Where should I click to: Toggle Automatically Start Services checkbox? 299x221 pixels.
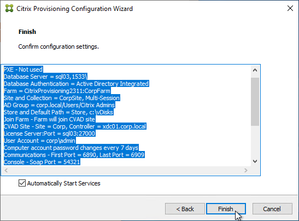pos(22,183)
